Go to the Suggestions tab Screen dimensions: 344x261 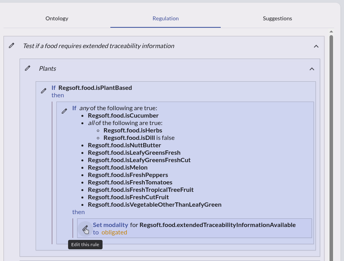click(x=277, y=18)
